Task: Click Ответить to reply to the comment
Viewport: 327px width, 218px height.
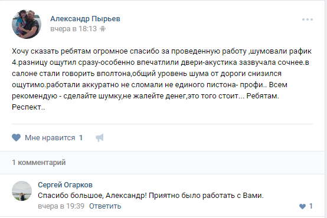Action: click(105, 206)
